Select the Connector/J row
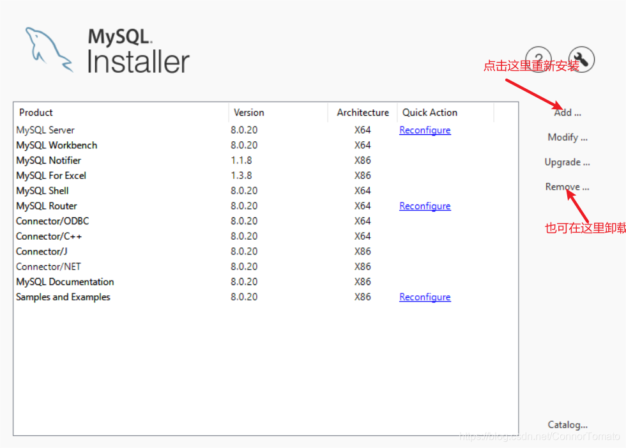 (266, 252)
